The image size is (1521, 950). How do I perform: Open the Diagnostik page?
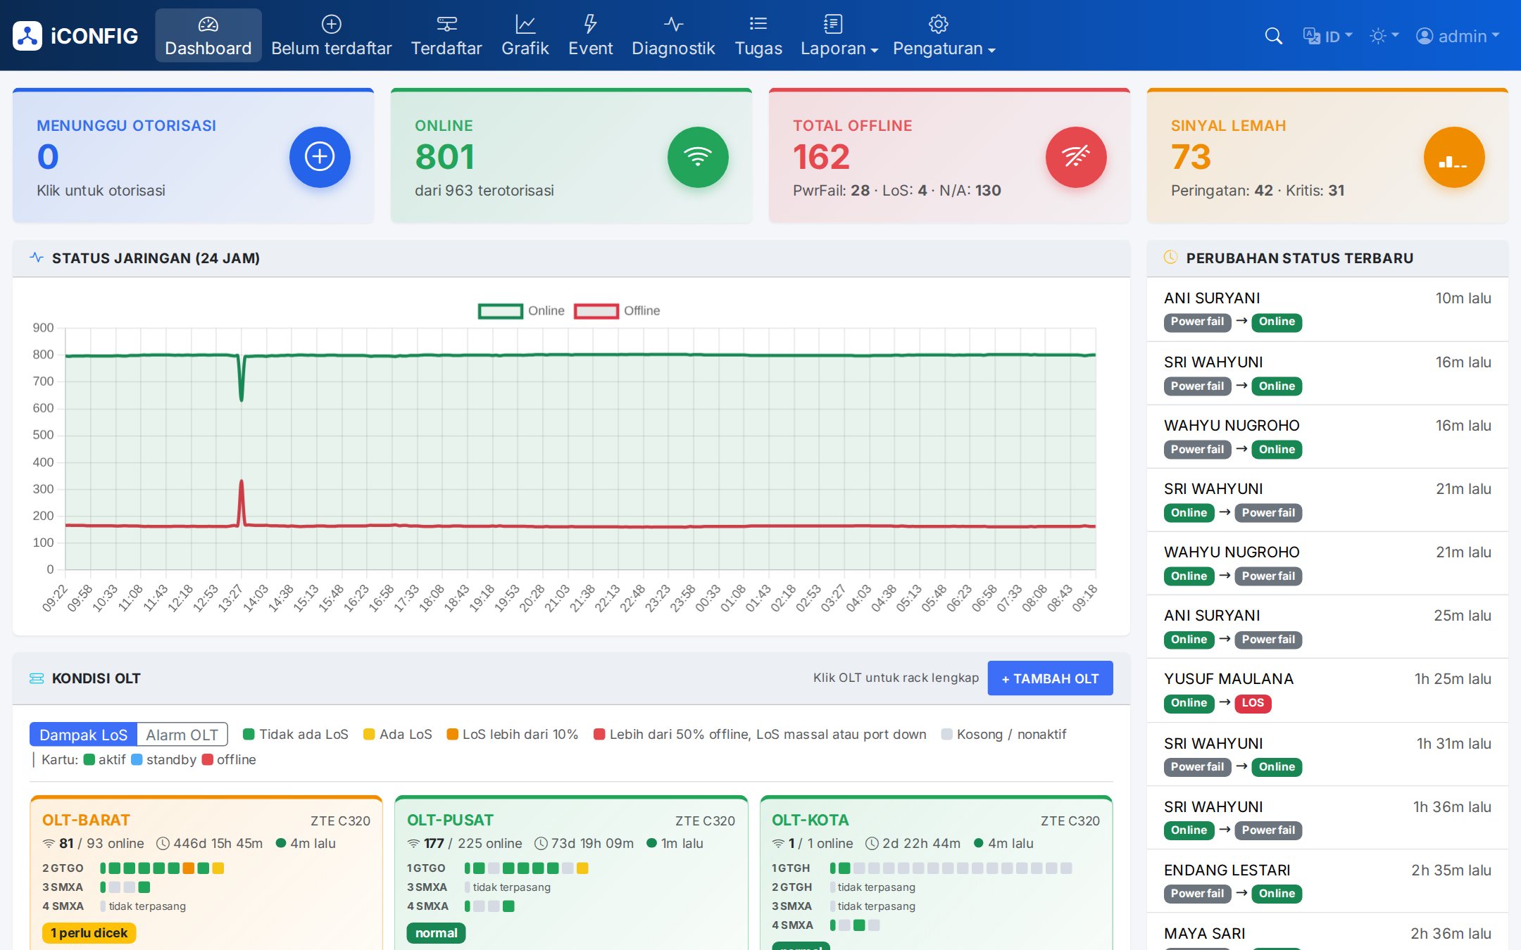pos(673,35)
